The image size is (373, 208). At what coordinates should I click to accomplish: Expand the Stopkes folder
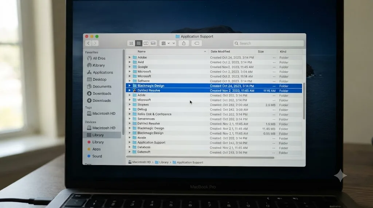coord(130,105)
